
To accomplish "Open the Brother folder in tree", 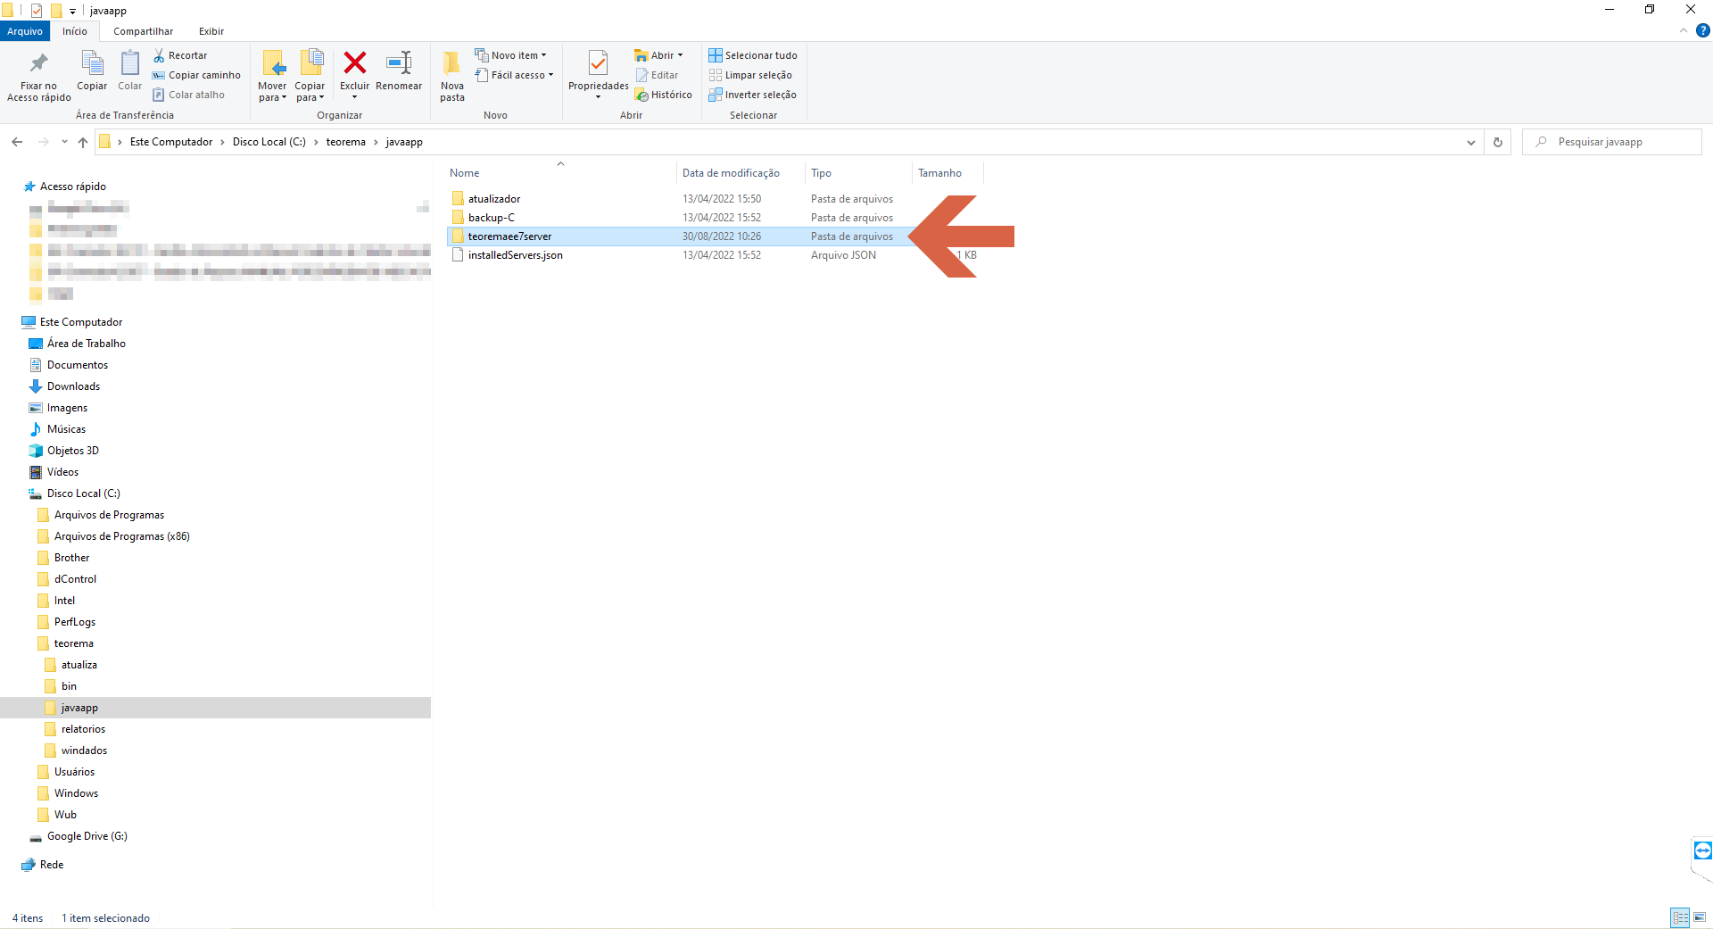I will 71,558.
